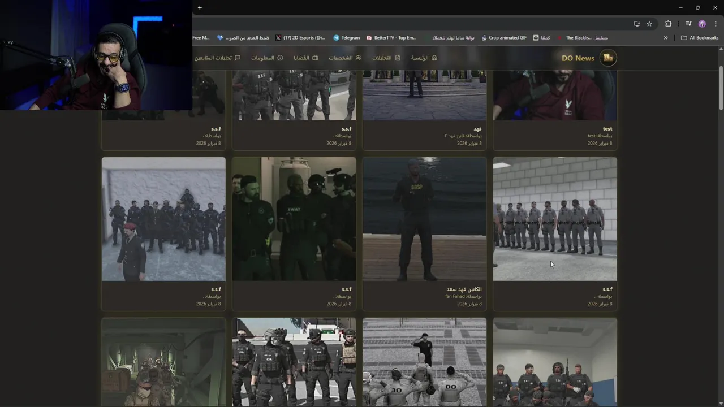This screenshot has height=407, width=724.
Task: Bookmark this page with the star icon
Action: pyautogui.click(x=649, y=24)
